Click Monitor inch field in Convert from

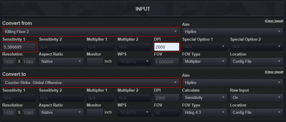tap(95, 61)
